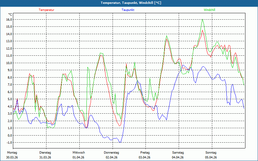Click the date 30.03.26 on the x-axis
Viewport: 258px width, 161px height.
coord(12,157)
